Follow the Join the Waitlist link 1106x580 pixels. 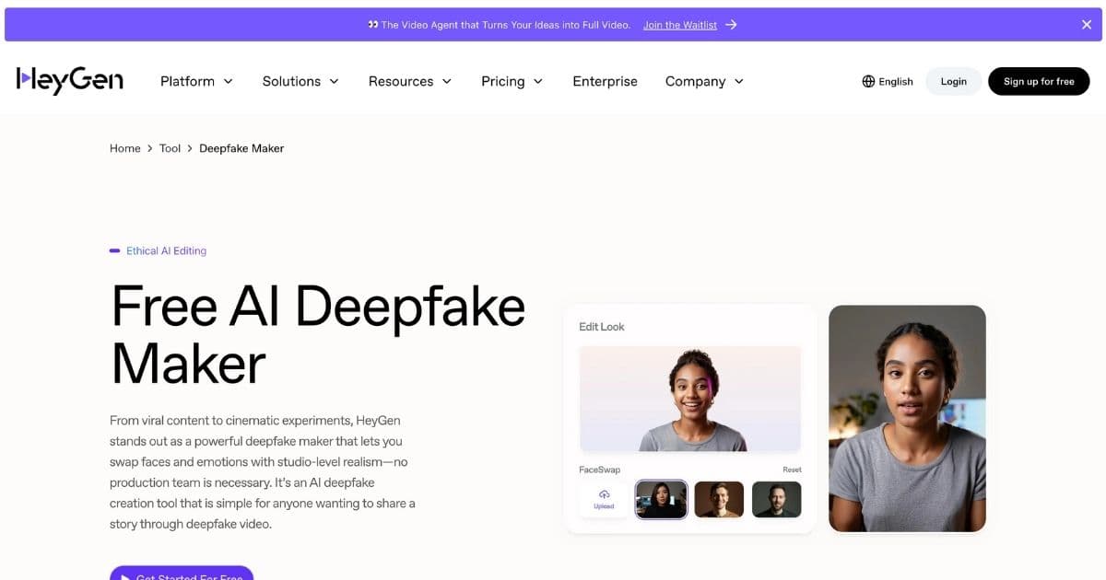pyautogui.click(x=679, y=25)
